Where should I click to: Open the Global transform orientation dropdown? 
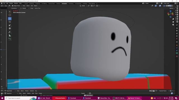(x=83, y=6)
